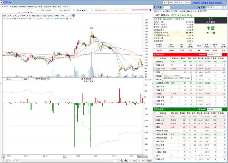Zoom out the chart with the minus magnifier
The width and height of the screenshot is (228, 163).
tap(122, 161)
